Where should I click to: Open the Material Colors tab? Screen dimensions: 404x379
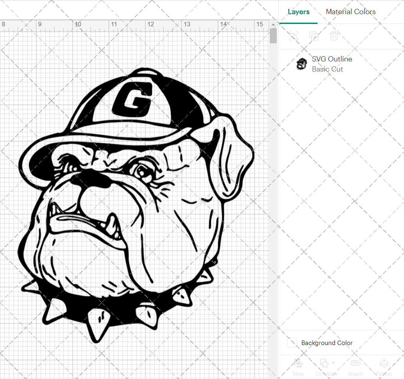(x=350, y=12)
